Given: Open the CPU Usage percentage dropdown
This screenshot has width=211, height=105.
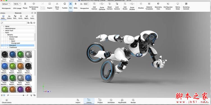Looking at the screenshot, I should [x=17, y=4].
